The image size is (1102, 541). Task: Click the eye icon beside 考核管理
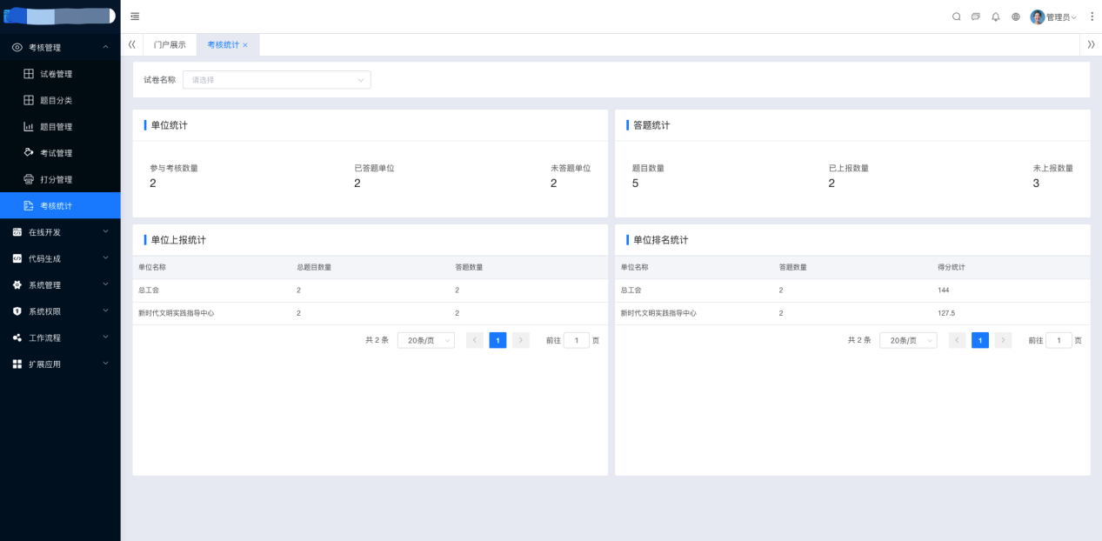pyautogui.click(x=17, y=47)
